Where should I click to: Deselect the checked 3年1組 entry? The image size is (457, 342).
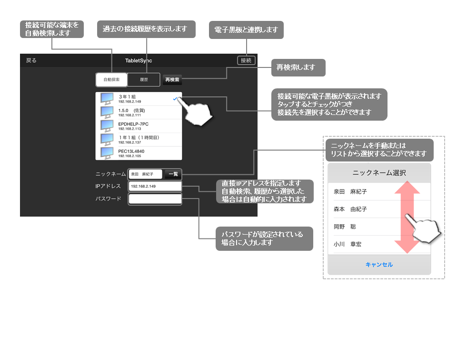tap(138, 98)
